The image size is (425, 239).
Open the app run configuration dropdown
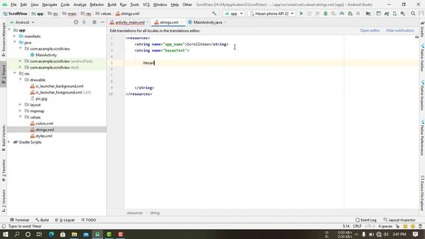234,13
